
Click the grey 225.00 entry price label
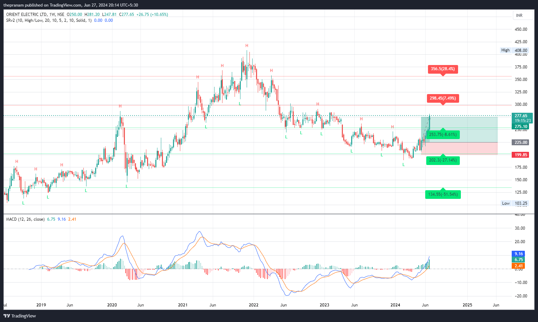[521, 142]
